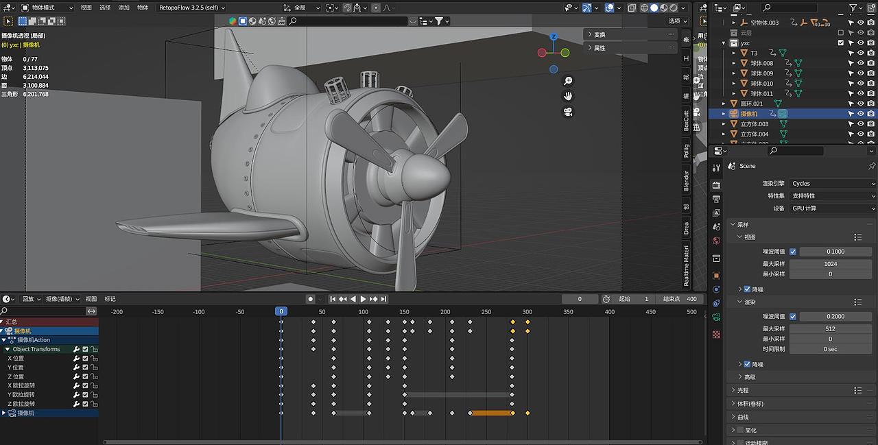Hide 摄像机 object with eye icon
This screenshot has height=445, width=878.
[x=860, y=114]
